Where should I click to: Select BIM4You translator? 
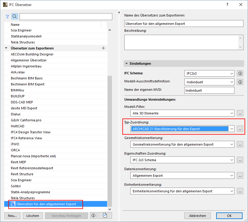pos(56,90)
